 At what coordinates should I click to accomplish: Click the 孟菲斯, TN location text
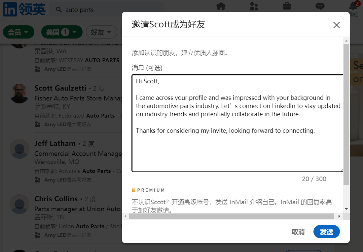point(50,217)
